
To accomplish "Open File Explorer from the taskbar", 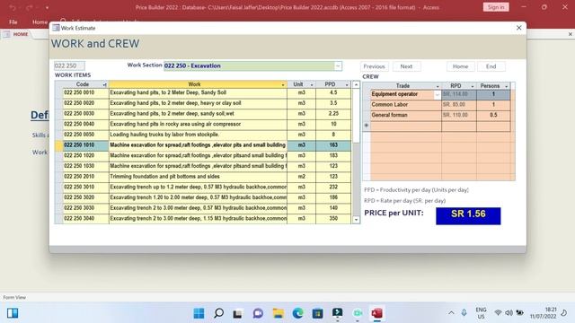I will click(x=278, y=313).
